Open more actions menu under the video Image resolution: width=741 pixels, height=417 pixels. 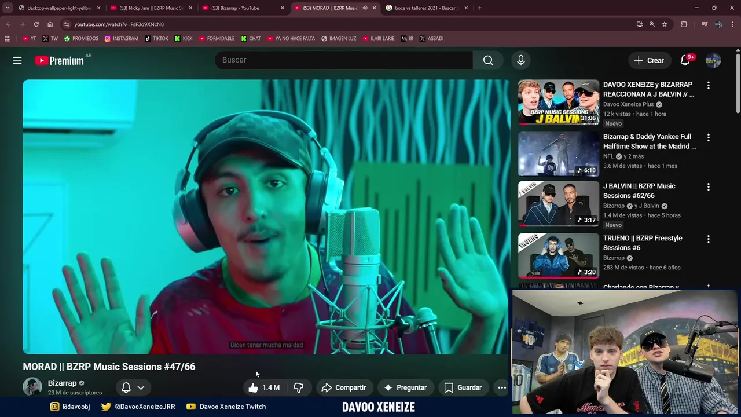point(502,387)
